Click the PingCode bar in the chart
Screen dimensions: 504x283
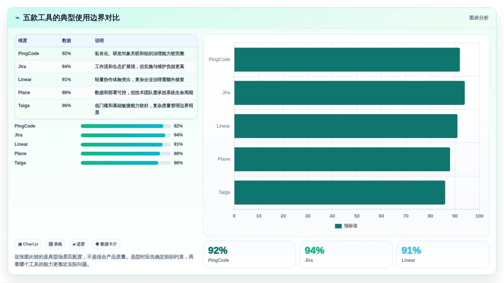click(x=347, y=60)
